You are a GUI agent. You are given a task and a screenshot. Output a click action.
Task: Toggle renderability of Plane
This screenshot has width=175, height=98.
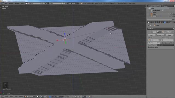pyautogui.click(x=174, y=16)
